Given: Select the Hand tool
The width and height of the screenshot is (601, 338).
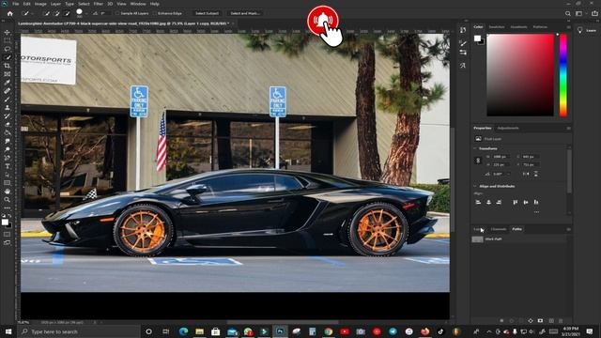Looking at the screenshot, I should (7, 192).
